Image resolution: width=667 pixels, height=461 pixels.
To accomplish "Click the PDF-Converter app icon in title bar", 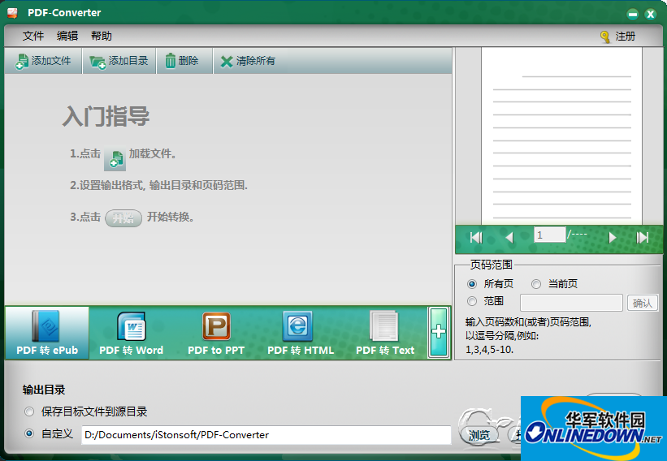I will coord(12,13).
